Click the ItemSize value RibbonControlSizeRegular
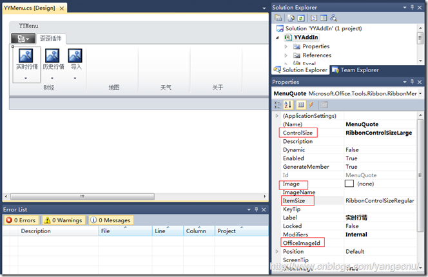Viewport: 428px width, 277px height. 380,200
